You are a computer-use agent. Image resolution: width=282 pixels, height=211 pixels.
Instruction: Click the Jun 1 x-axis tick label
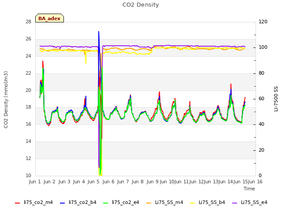click(35, 182)
